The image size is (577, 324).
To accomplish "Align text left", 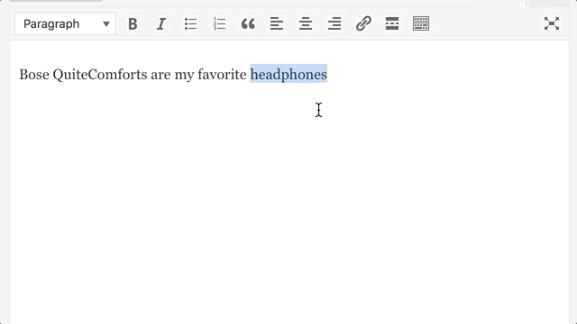I will 277,24.
